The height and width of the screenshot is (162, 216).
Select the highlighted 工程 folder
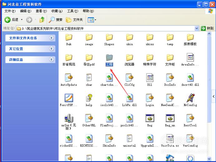(109, 60)
